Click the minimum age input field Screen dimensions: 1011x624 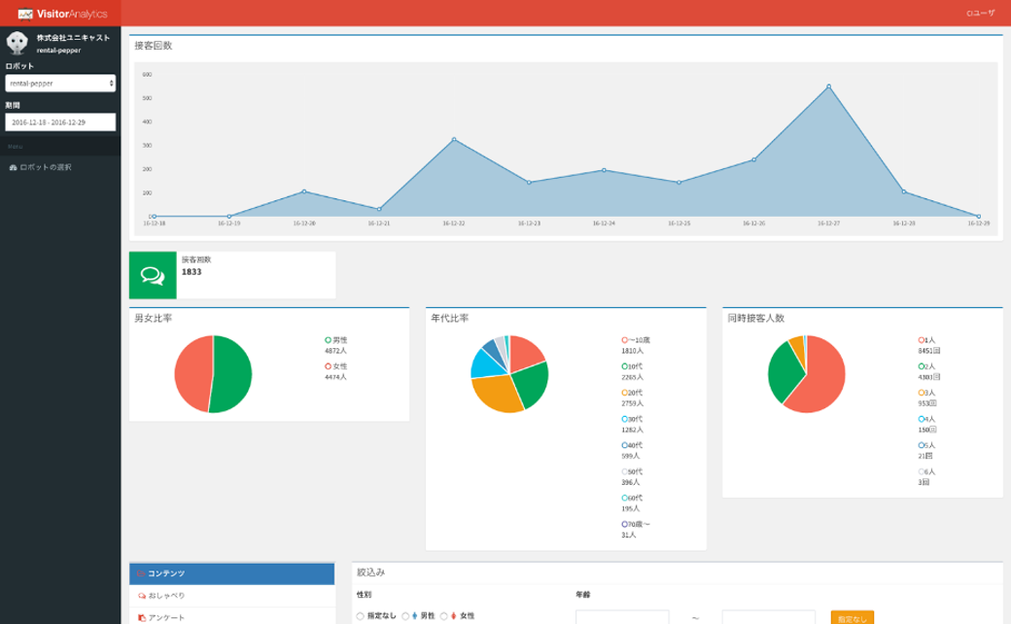point(622,617)
